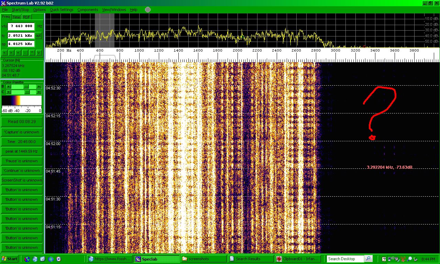This screenshot has height=264, width=440.
Task: Click the safely remove hardware tray icon
Action: [x=416, y=259]
